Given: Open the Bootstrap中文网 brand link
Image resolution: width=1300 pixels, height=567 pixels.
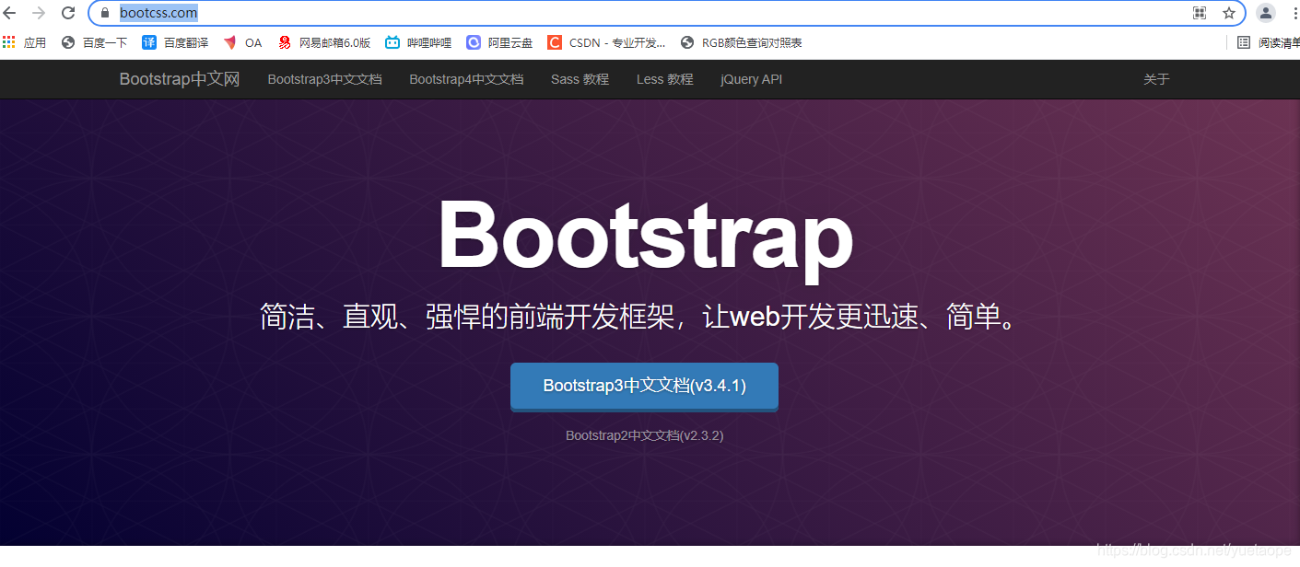Looking at the screenshot, I should 180,79.
